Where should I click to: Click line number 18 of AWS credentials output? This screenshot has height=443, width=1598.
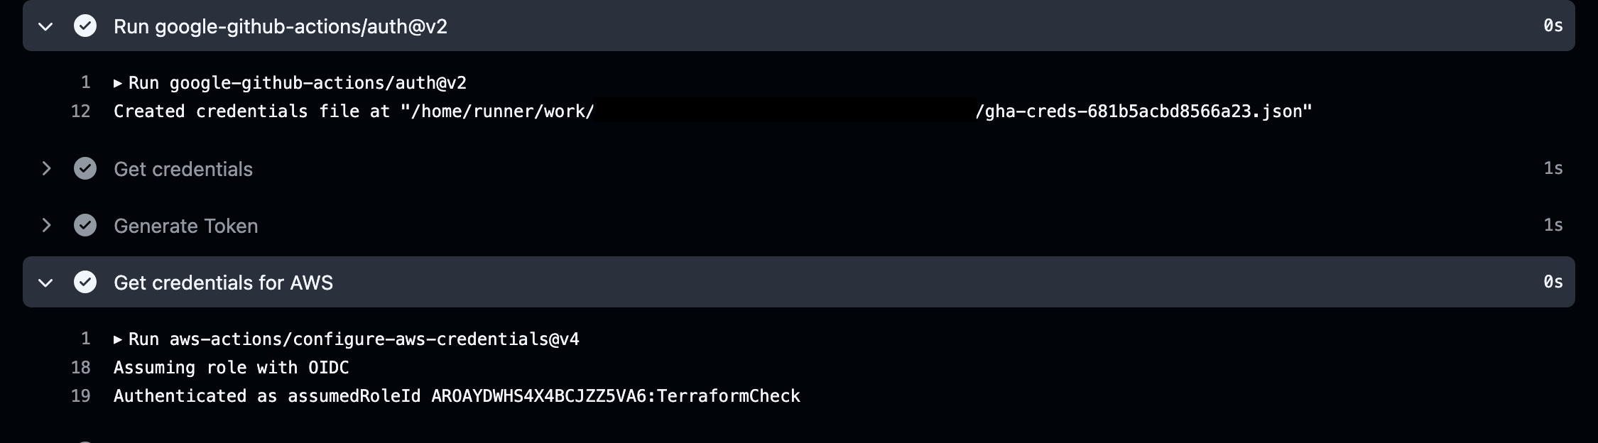[80, 368]
